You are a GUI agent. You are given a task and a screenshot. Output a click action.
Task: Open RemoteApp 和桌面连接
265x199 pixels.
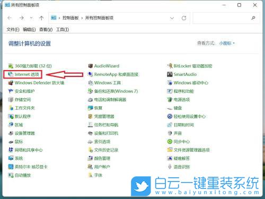[x=113, y=74]
